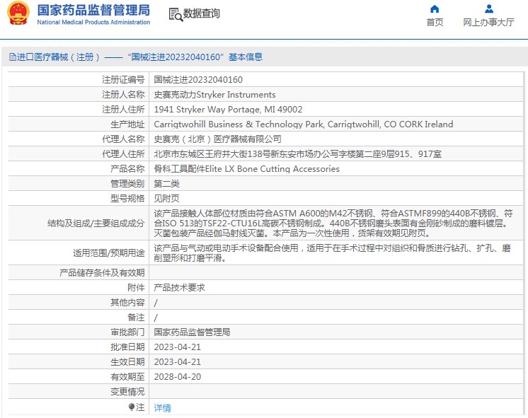
Task: Click 生效日期 value 2023-04-21
Action: click(178, 361)
